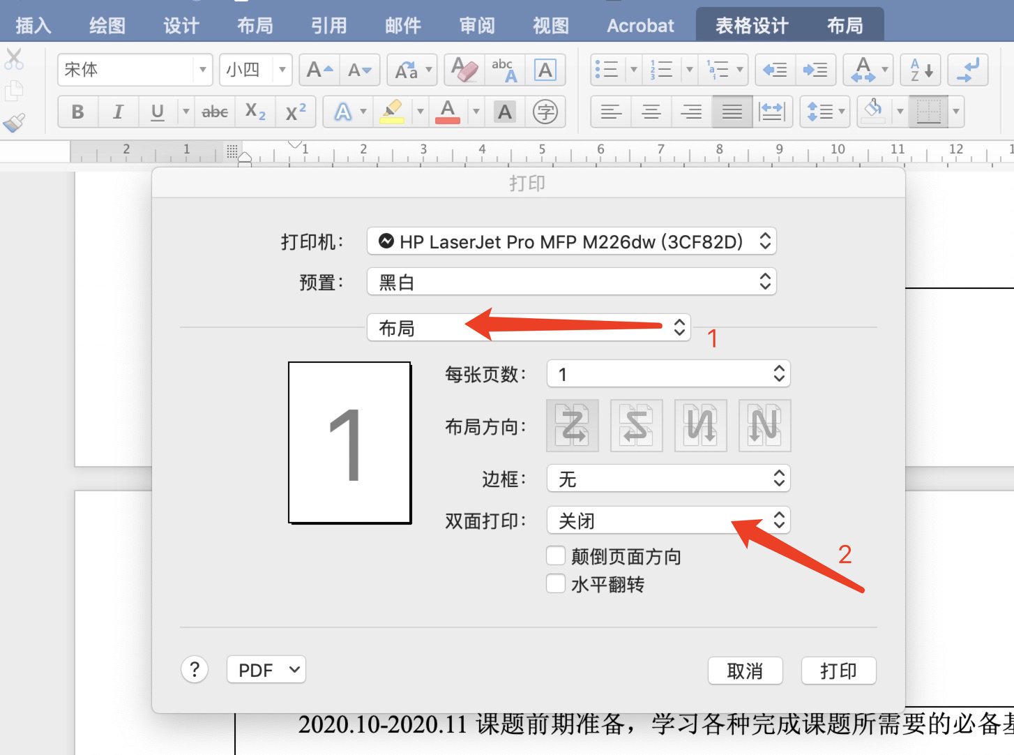This screenshot has width=1014, height=755.
Task: Enable 颠倒页面方向 checkbox
Action: click(555, 555)
